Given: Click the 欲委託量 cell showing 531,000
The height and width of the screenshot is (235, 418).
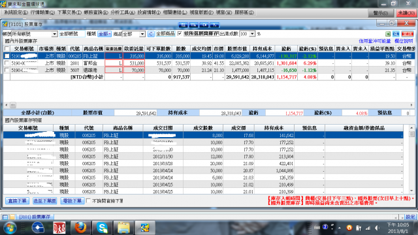Looking at the screenshot, I should pyautogui.click(x=134, y=63).
